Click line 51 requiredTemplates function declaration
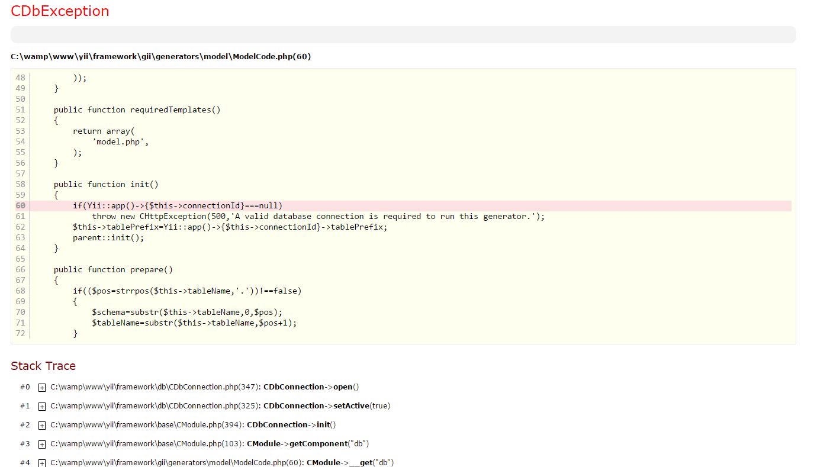The height and width of the screenshot is (467, 814). click(x=137, y=110)
